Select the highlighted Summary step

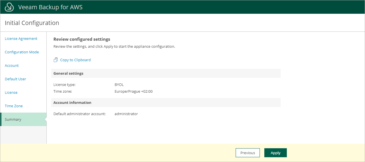click(x=13, y=120)
